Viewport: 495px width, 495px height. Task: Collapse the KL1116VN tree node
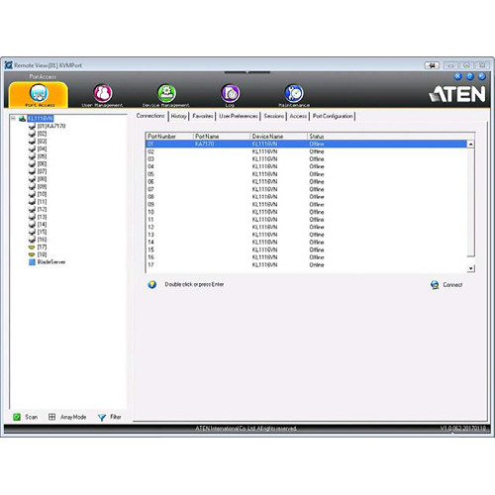[13, 118]
